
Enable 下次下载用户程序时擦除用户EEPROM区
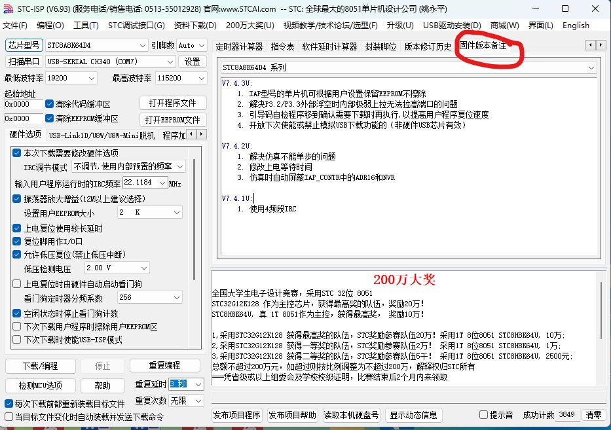(17, 327)
